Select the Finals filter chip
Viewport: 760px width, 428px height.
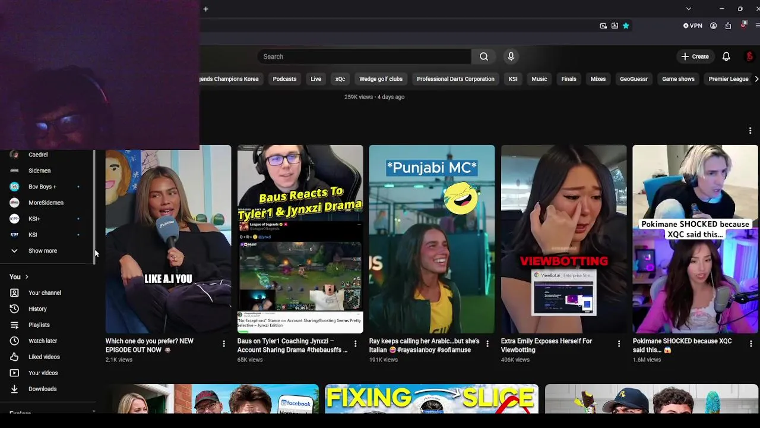tap(569, 79)
